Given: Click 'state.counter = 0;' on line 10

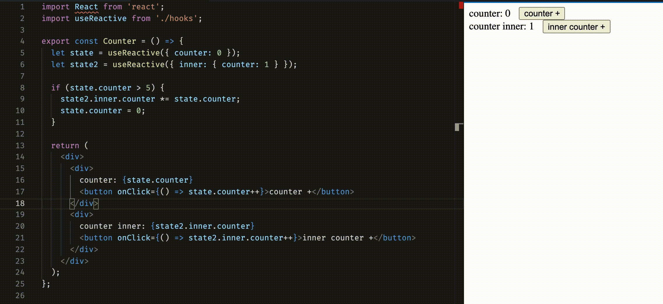Looking at the screenshot, I should (103, 111).
